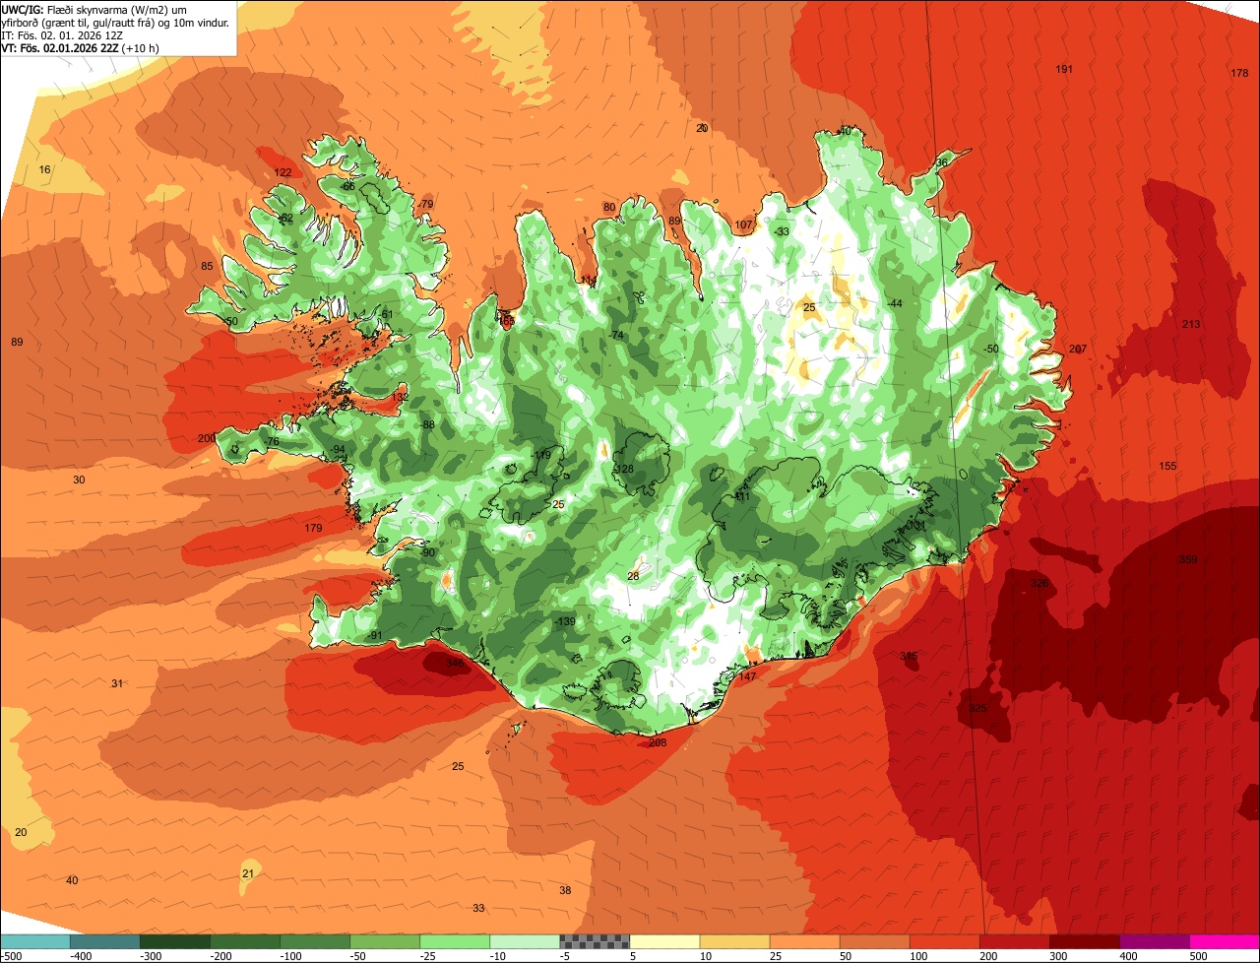Click the map value 213
Screen dimensions: 1260x963
point(1191,324)
